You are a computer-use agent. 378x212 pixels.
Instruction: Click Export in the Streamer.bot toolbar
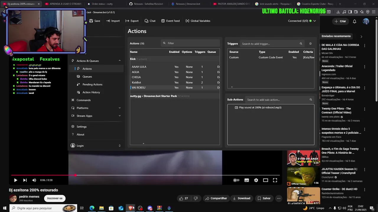pyautogui.click(x=132, y=21)
